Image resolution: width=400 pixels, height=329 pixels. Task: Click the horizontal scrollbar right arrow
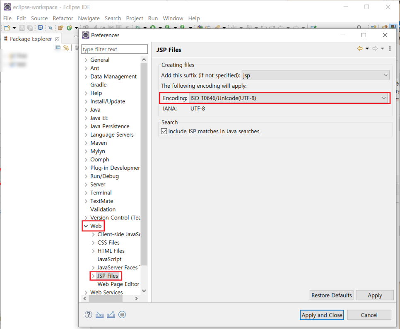[136, 298]
